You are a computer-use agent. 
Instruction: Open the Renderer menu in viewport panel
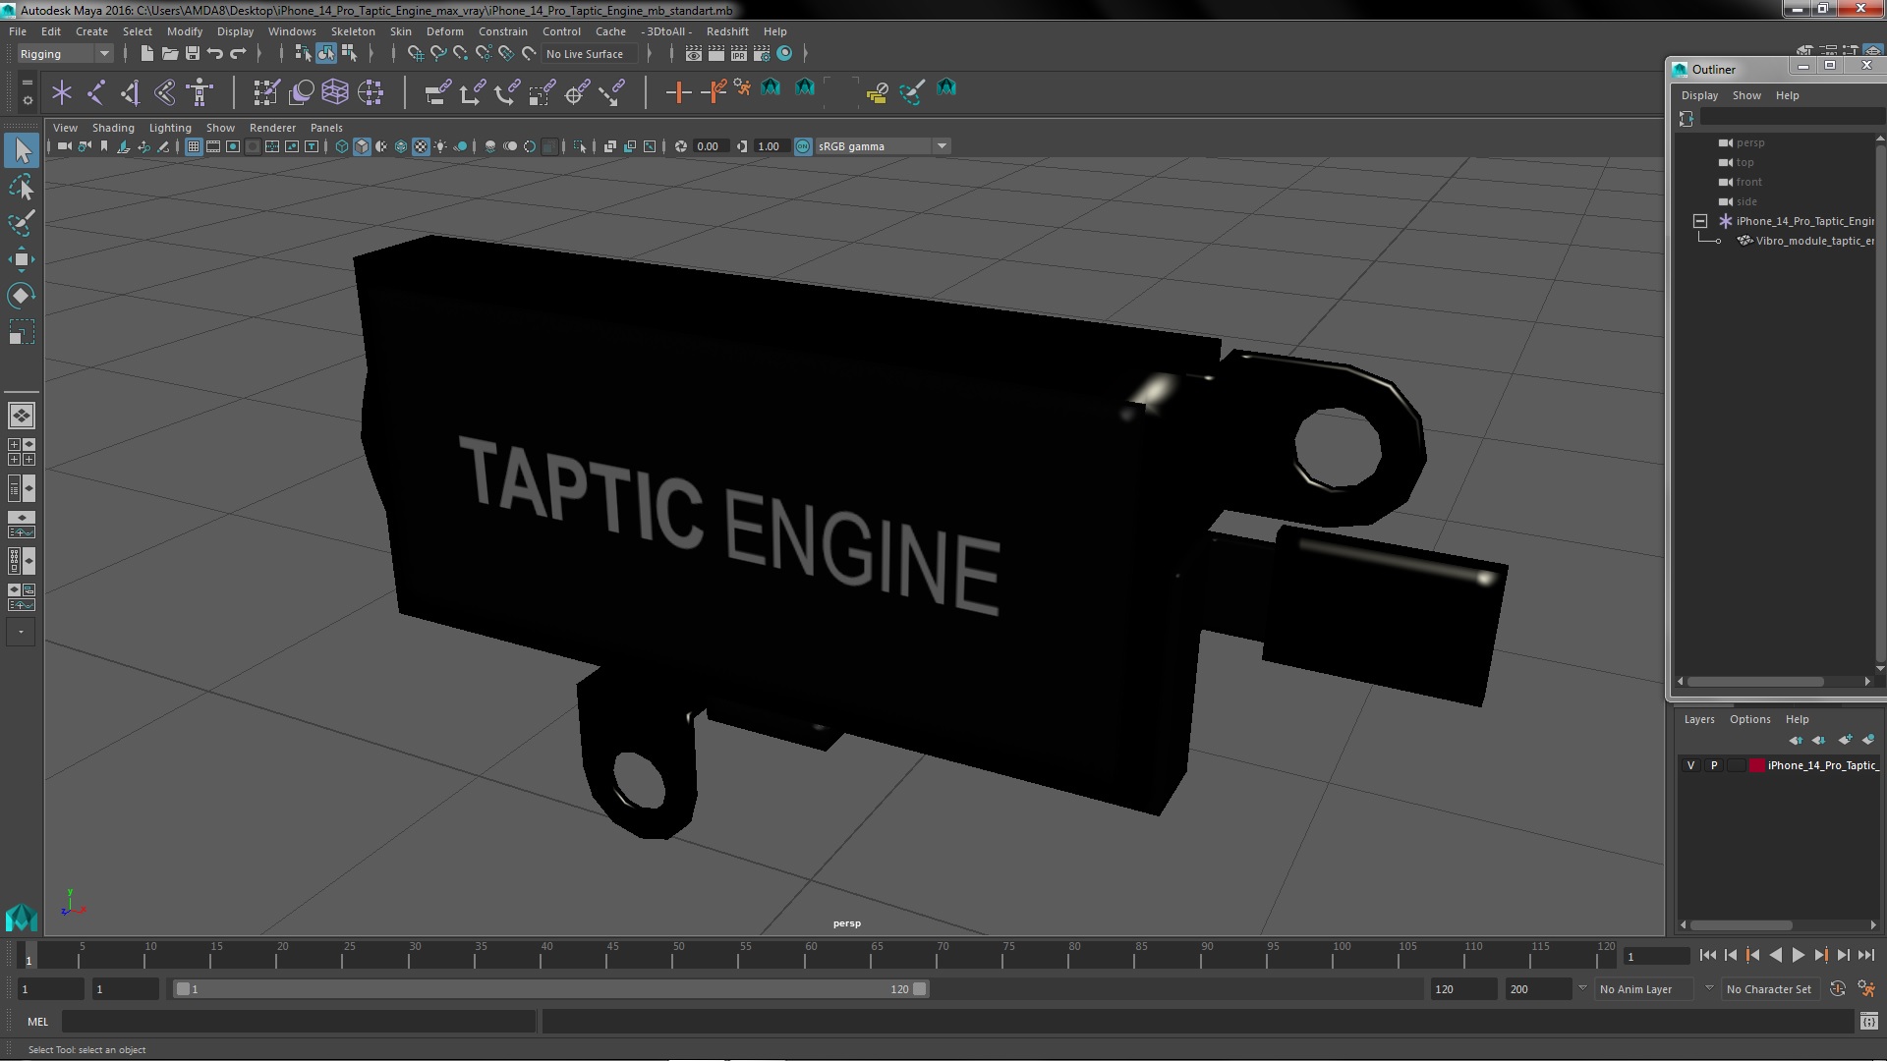[272, 128]
